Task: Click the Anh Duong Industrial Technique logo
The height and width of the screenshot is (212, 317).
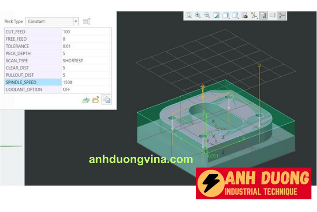Action: point(253,183)
